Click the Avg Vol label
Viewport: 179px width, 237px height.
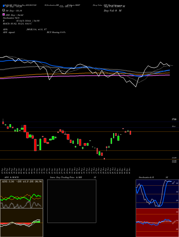[x=115, y=6]
